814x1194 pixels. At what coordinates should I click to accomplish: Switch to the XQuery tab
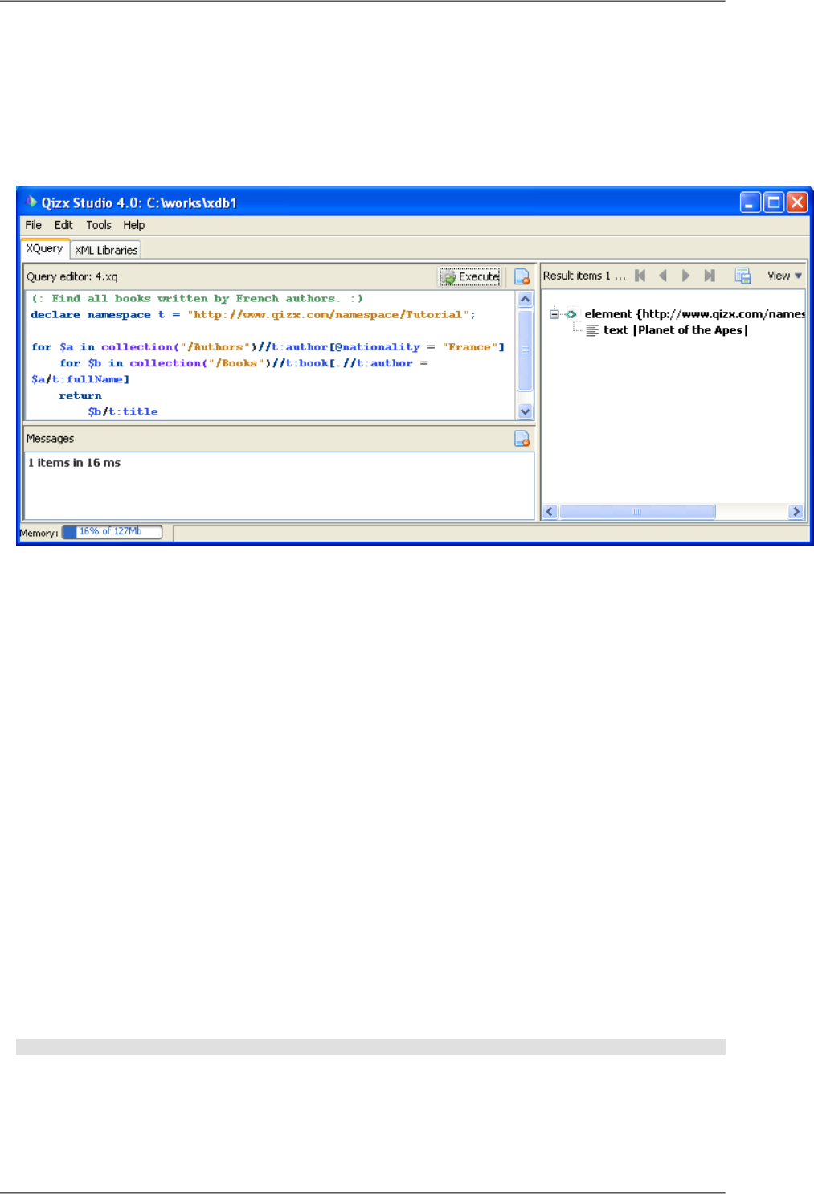44,249
